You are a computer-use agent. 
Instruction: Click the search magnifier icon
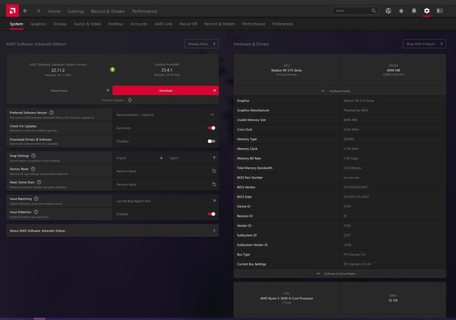[374, 11]
